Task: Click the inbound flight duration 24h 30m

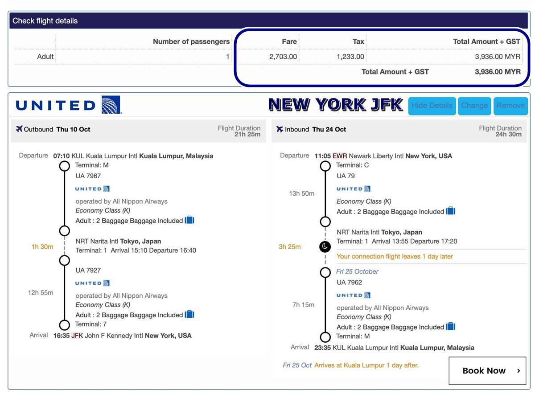Action: [x=509, y=134]
